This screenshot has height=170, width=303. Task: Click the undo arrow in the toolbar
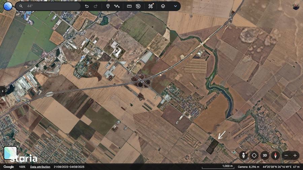tap(87, 6)
